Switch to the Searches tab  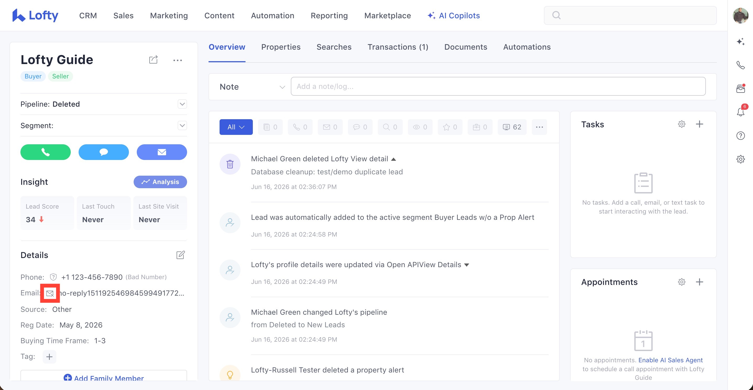[x=334, y=47]
